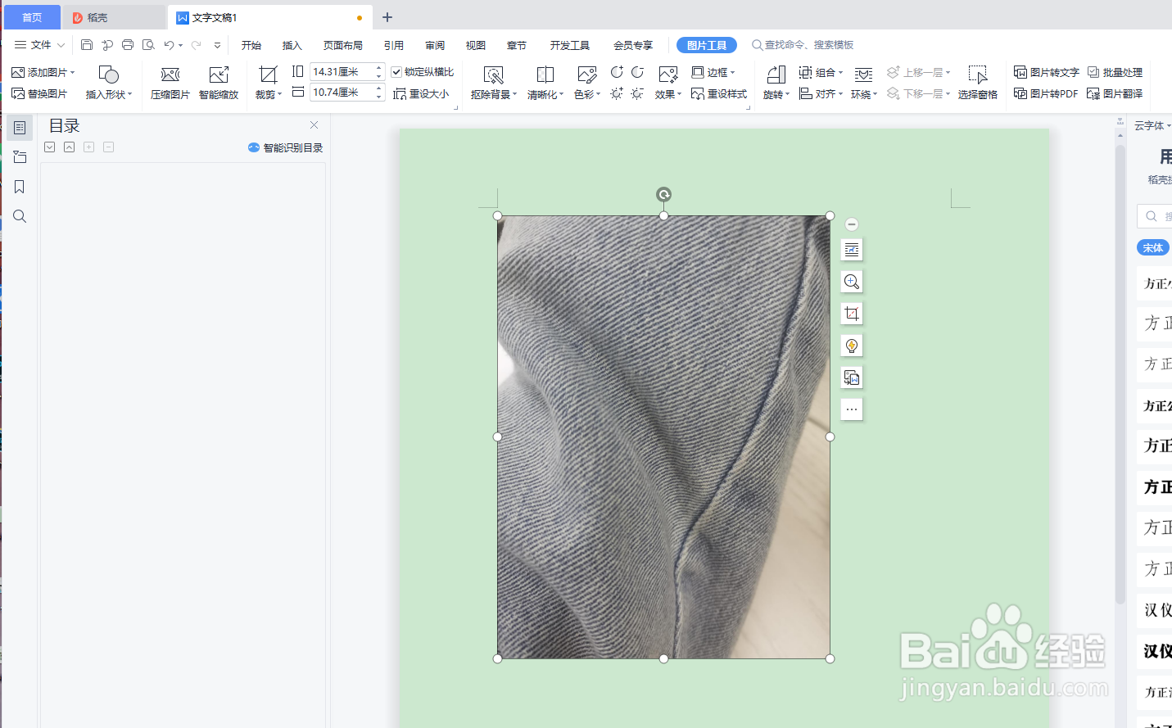The width and height of the screenshot is (1172, 728).
Task: Click the 旋转 (Rotate) tool
Action: tap(776, 84)
